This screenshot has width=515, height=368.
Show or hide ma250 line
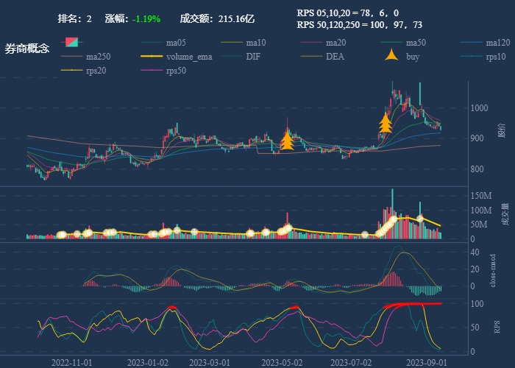(100, 57)
